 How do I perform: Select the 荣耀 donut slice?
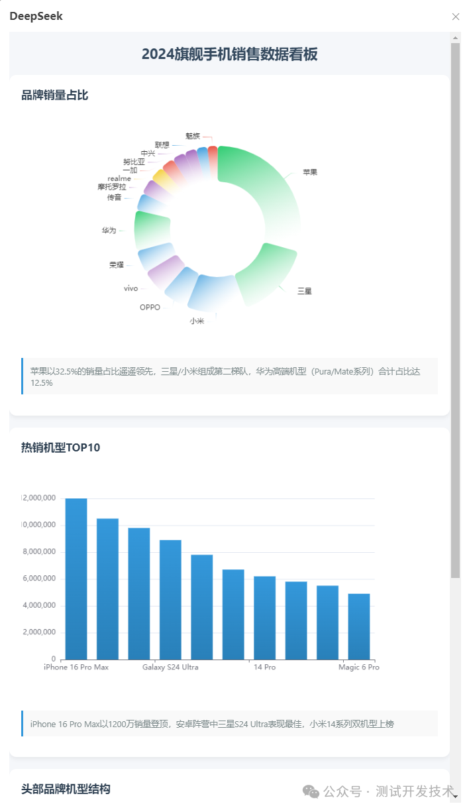[154, 257]
